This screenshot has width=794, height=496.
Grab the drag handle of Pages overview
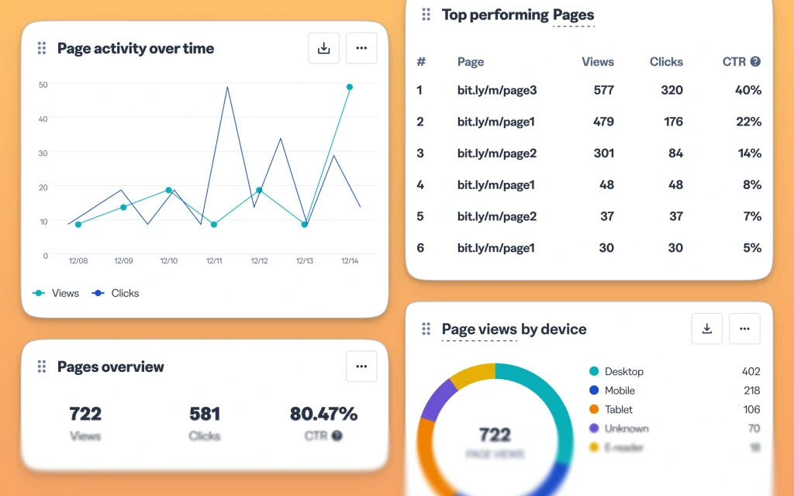coord(42,367)
